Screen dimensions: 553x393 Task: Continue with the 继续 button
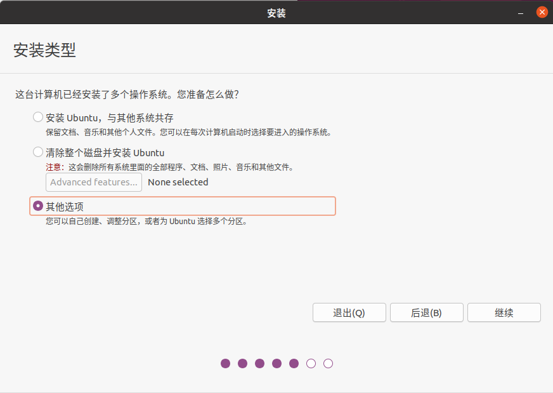click(504, 312)
